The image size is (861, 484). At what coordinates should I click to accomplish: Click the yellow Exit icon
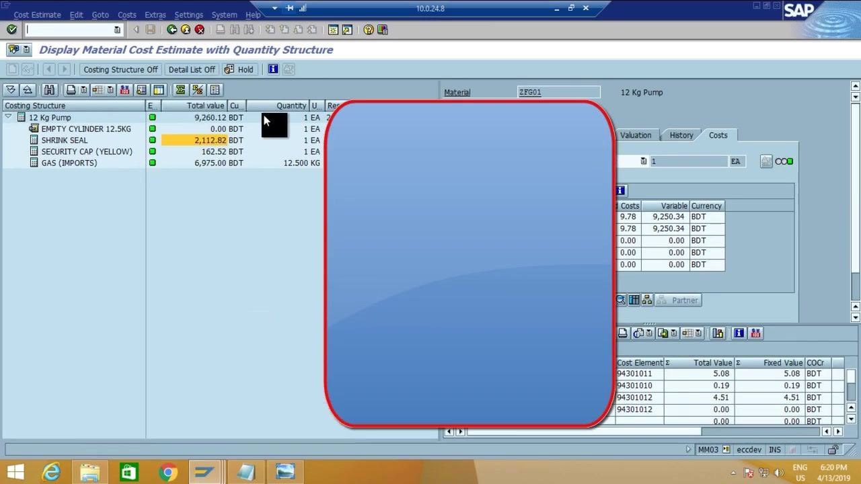186,30
